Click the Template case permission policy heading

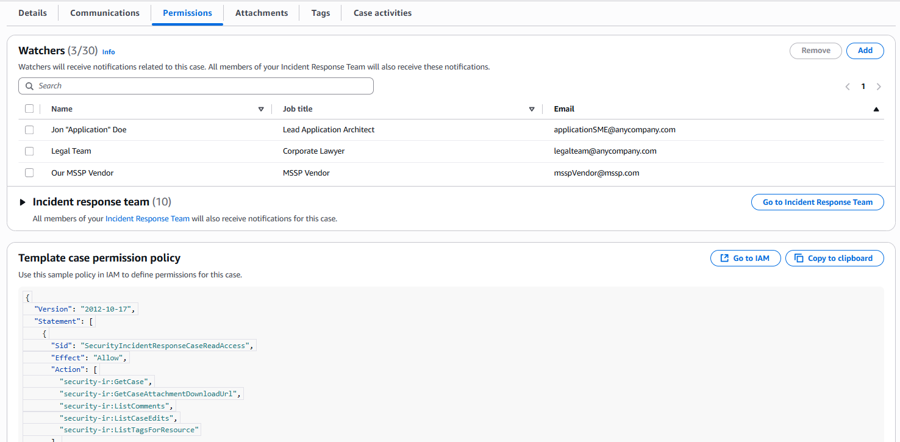tap(99, 258)
